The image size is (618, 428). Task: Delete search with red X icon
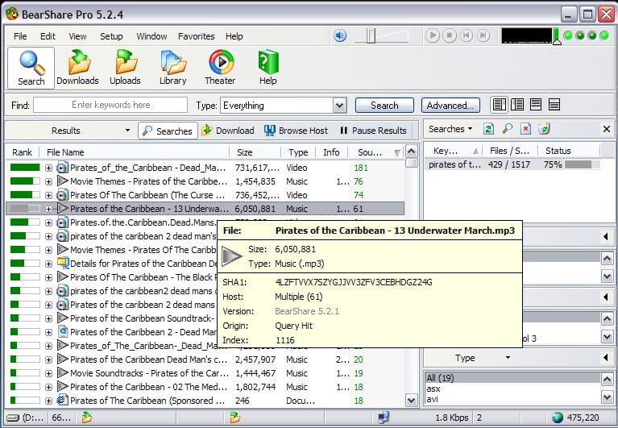point(525,129)
